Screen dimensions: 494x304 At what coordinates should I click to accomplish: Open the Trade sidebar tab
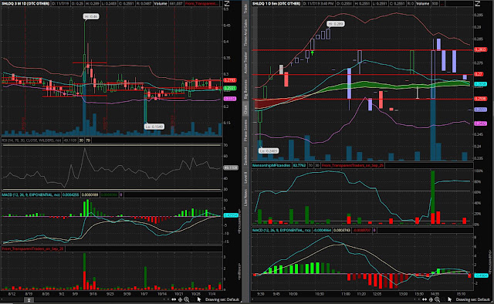click(x=245, y=8)
